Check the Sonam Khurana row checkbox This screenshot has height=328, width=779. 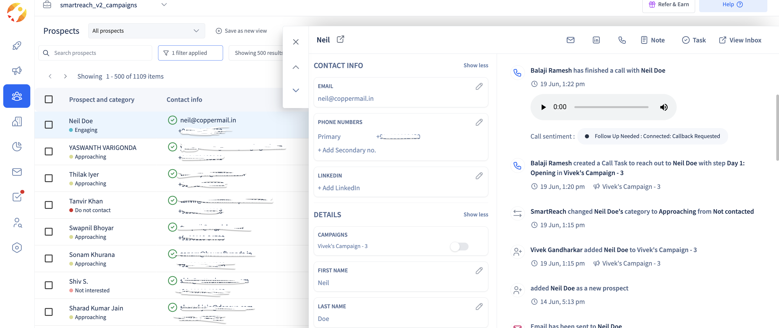49,258
